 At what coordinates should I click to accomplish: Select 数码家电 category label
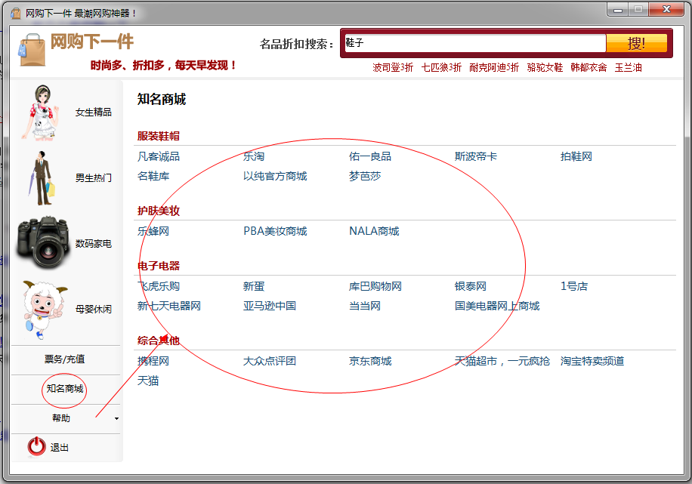(x=93, y=244)
